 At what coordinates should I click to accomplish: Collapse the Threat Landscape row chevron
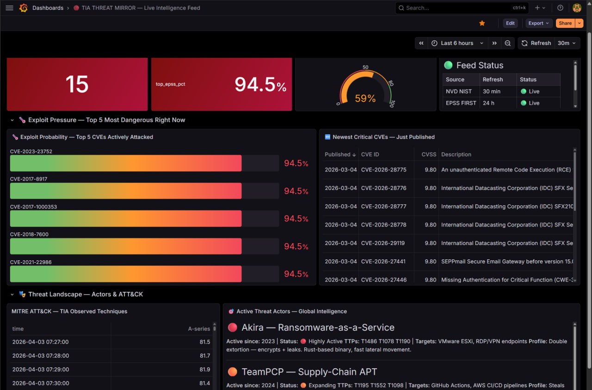(x=11, y=294)
